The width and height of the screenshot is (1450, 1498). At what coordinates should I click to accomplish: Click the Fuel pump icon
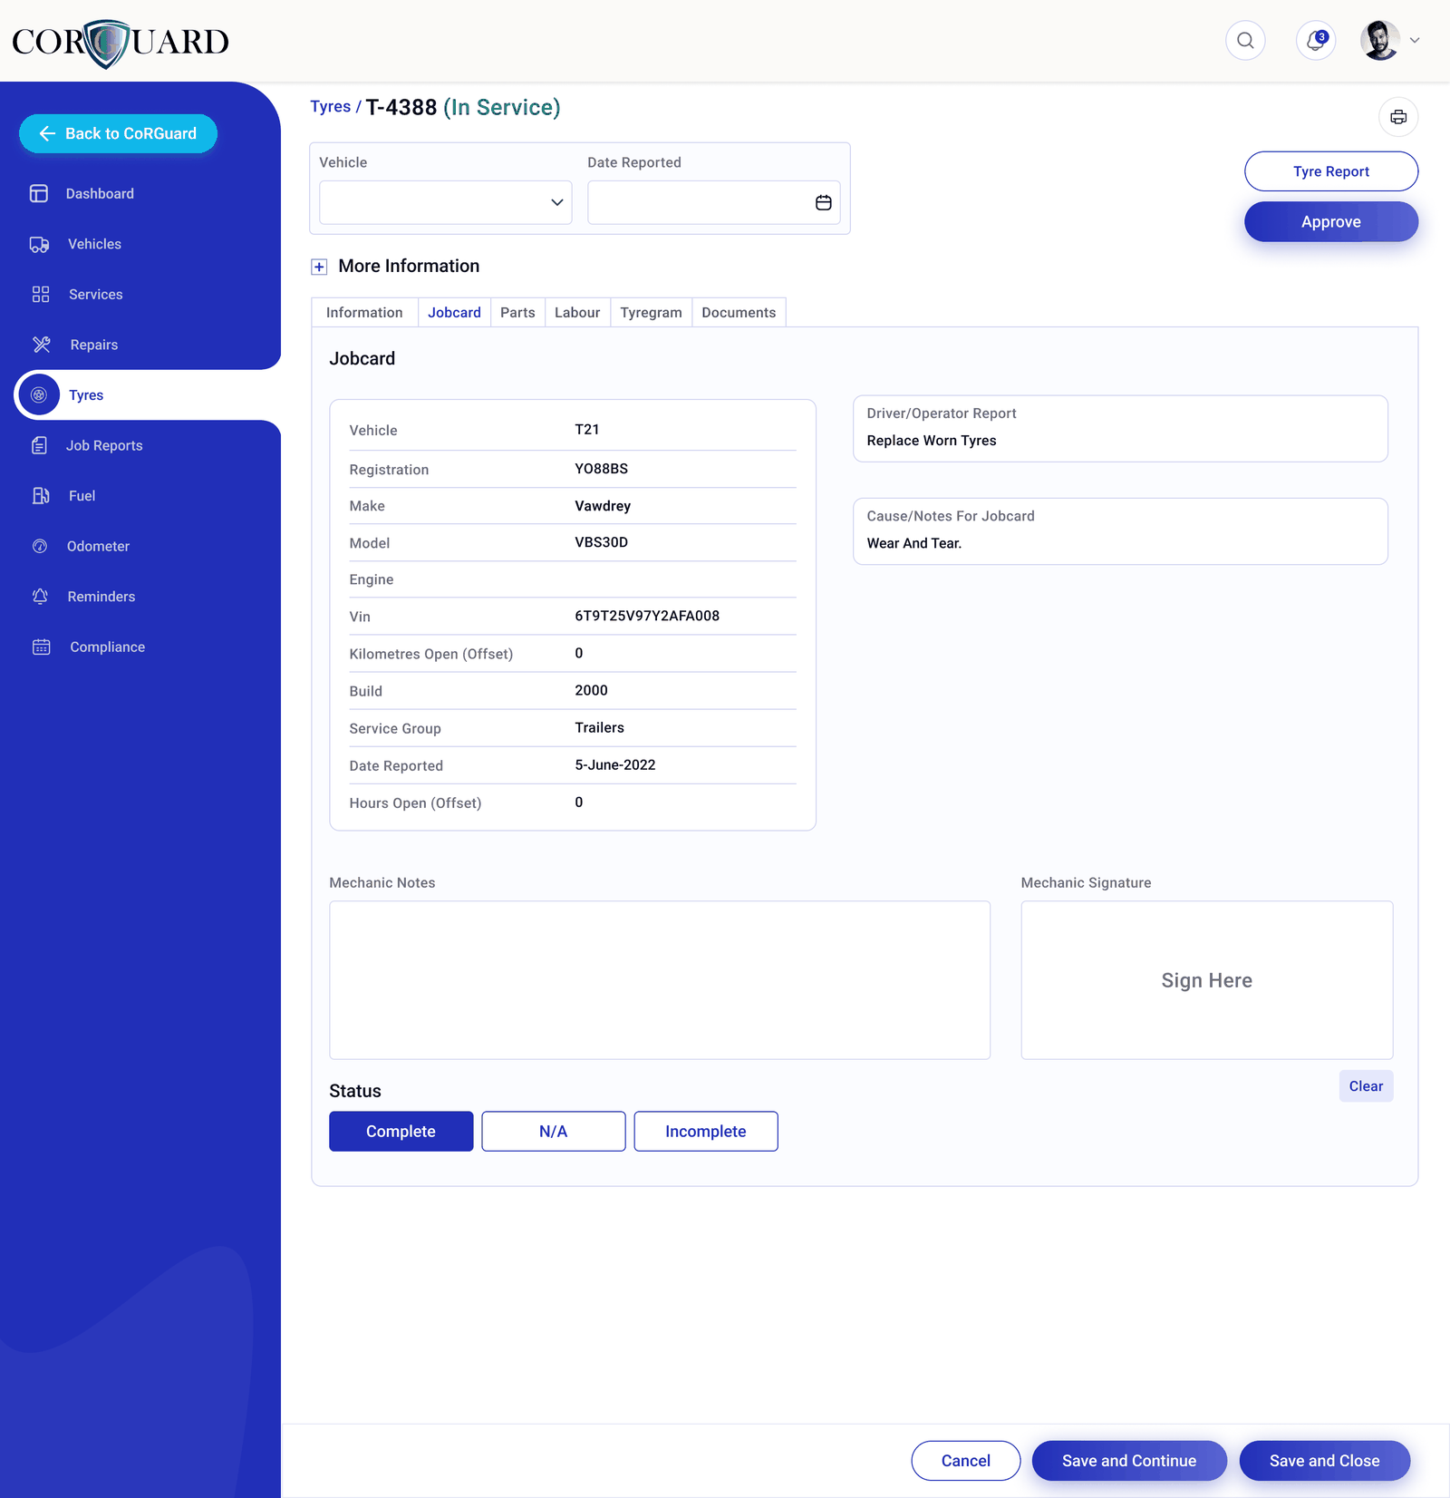(41, 496)
